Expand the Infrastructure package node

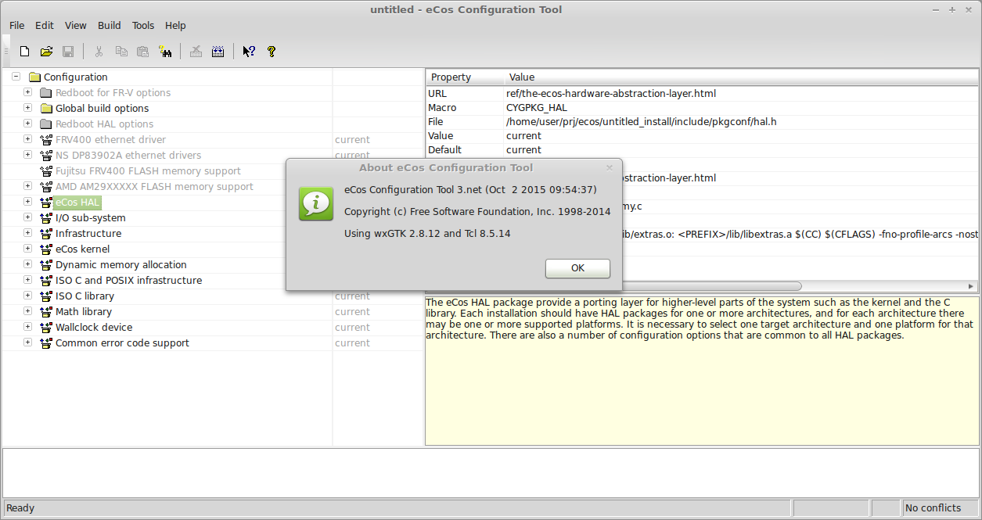pos(28,233)
